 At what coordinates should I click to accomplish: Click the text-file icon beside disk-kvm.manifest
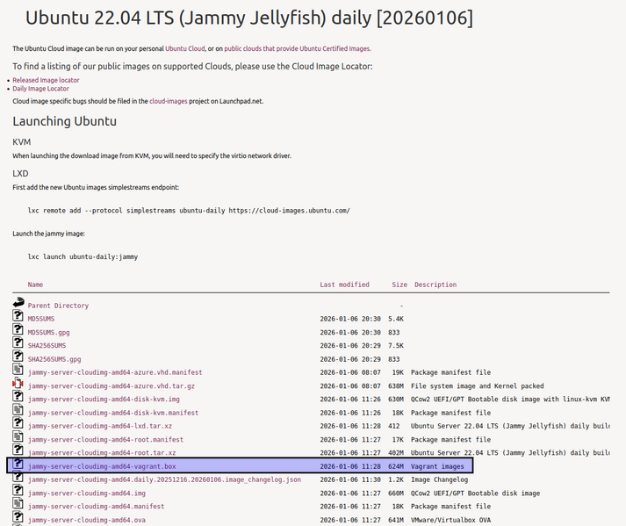point(18,409)
